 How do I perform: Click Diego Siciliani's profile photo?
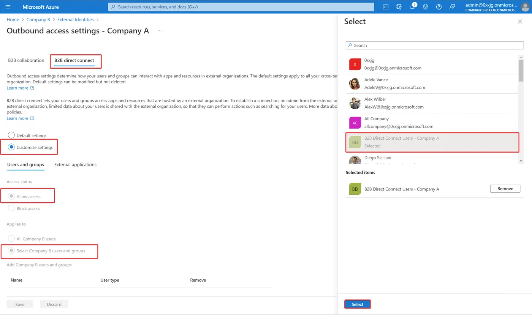[x=355, y=160]
